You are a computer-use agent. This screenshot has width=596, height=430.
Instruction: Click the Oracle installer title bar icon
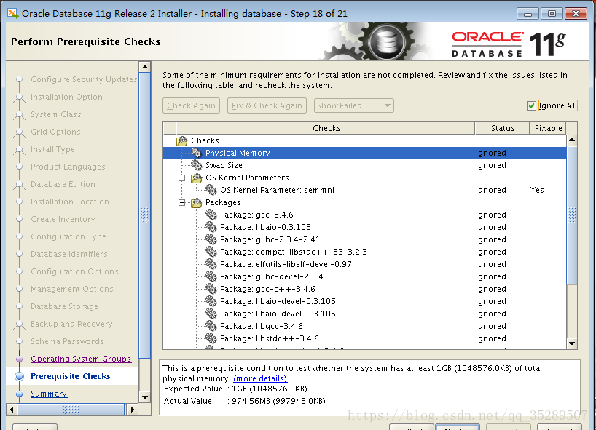coord(13,14)
